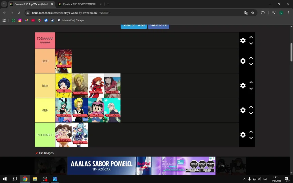The image size is (293, 183).
Task: Move Bien tier row down
Action: coord(251,89)
